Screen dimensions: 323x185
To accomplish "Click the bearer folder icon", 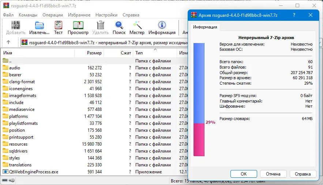I will pyautogui.click(x=5, y=74).
